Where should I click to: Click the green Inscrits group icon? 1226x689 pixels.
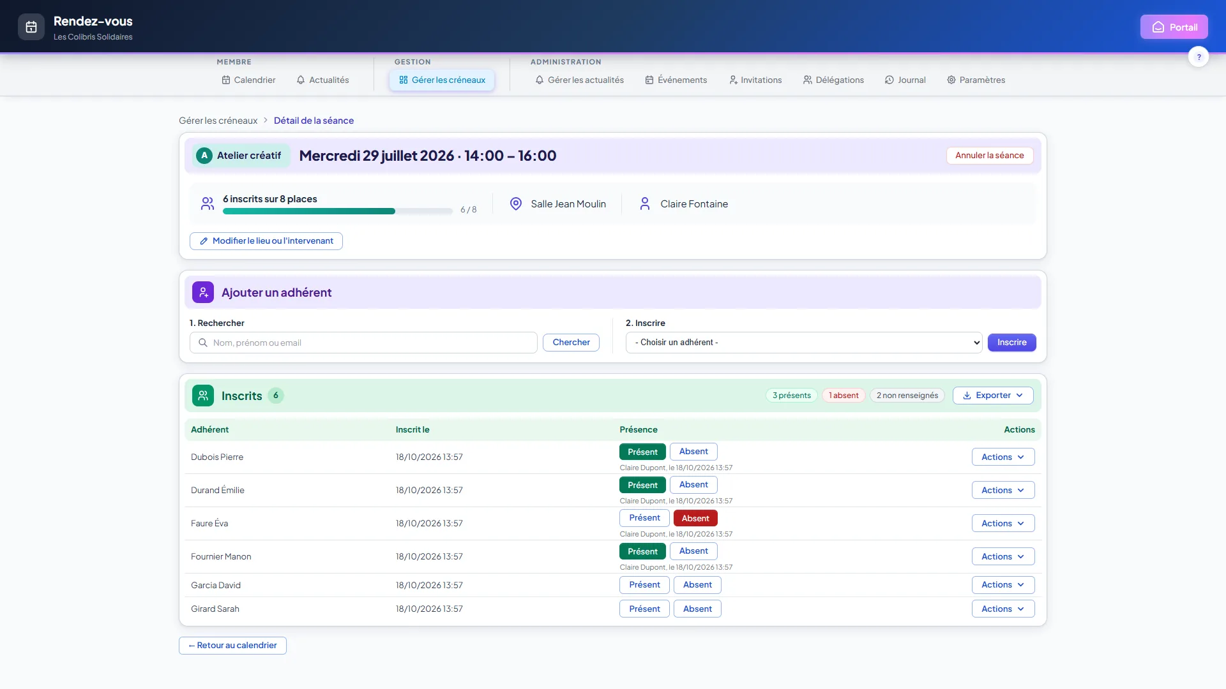click(x=203, y=396)
